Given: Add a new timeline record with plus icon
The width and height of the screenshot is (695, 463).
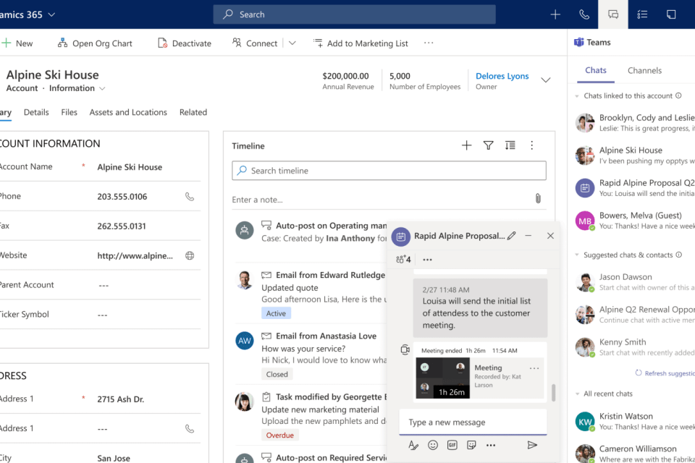Looking at the screenshot, I should [x=466, y=145].
